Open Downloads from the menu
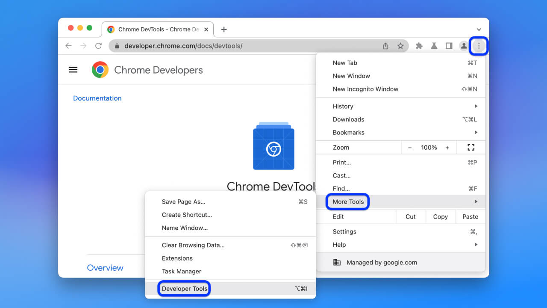 point(401,119)
